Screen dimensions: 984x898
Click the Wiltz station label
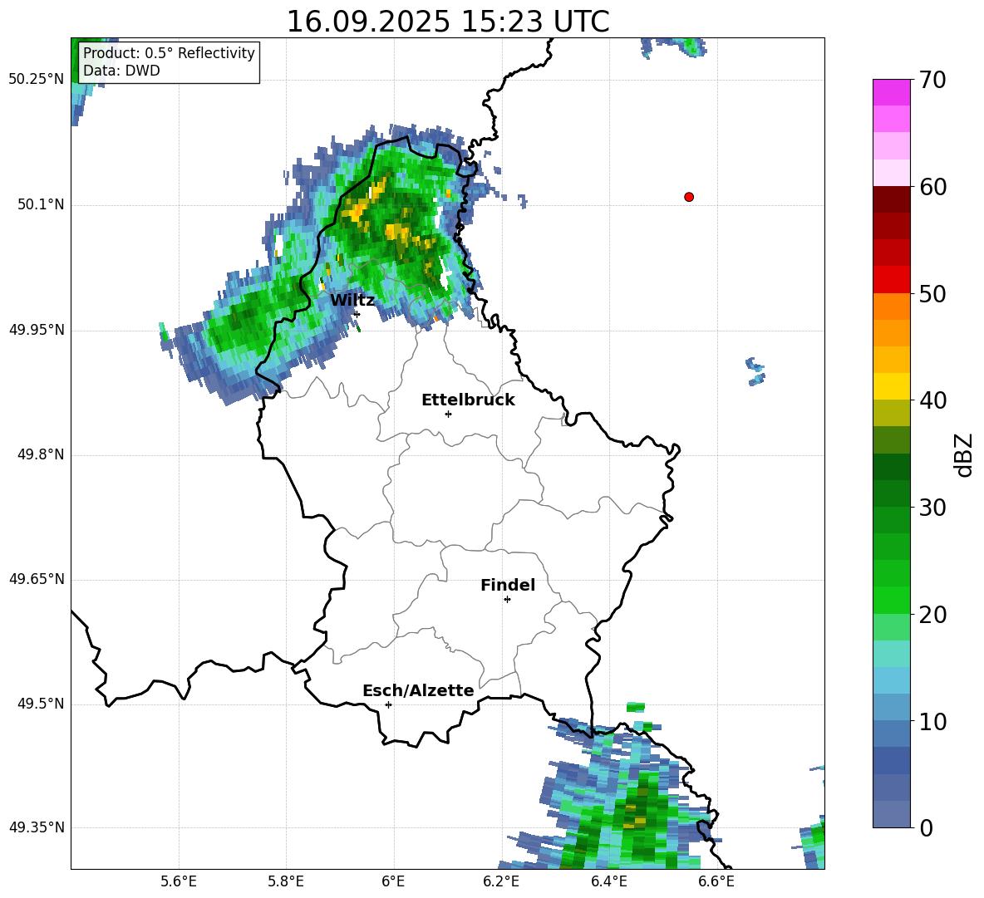point(352,301)
